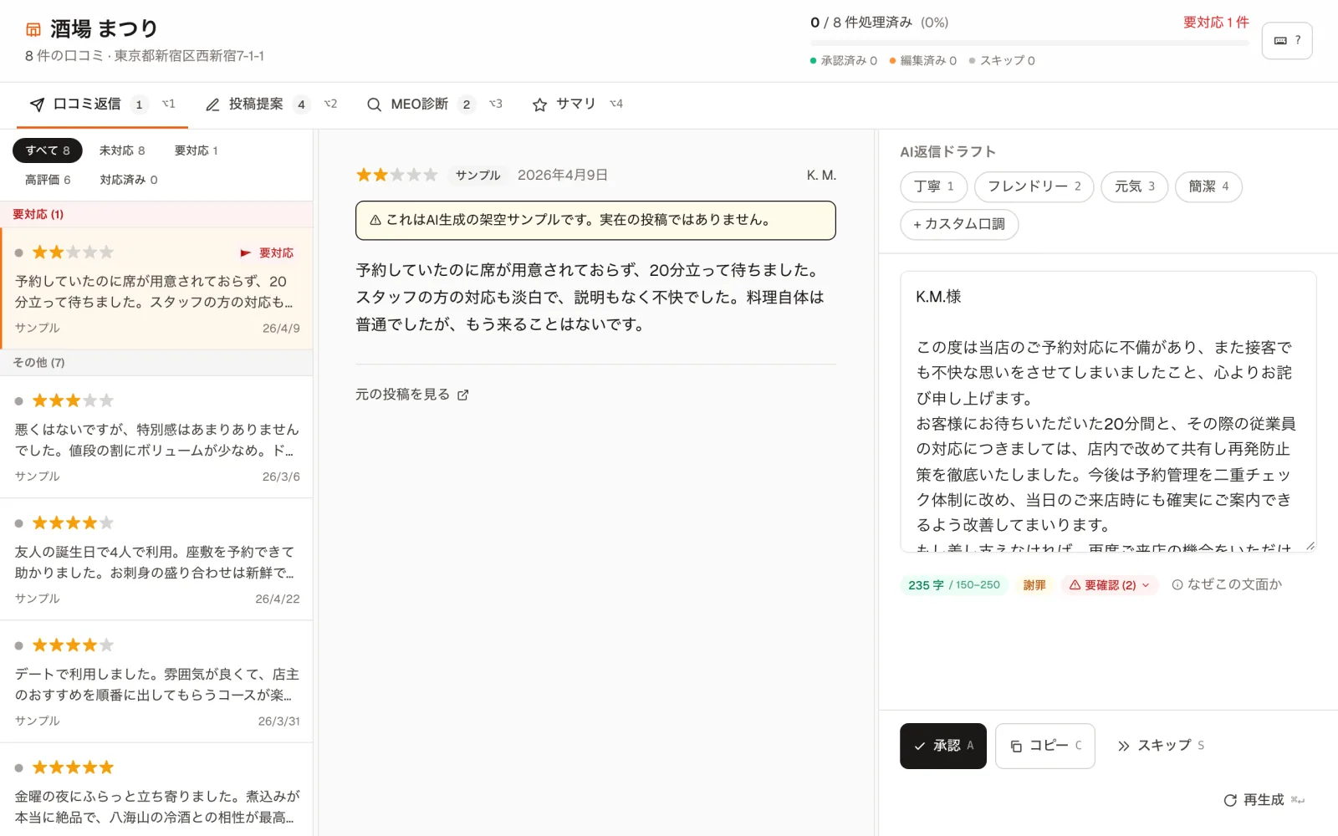
Task: Click the double-chevron icon on スキップ
Action: click(x=1124, y=746)
